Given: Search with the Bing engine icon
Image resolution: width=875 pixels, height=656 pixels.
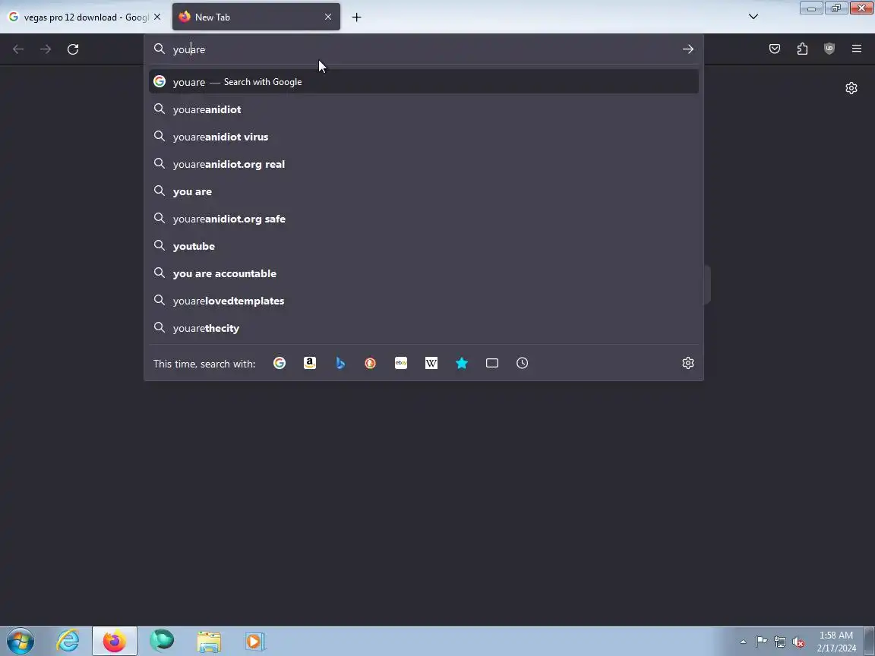Looking at the screenshot, I should [x=340, y=363].
